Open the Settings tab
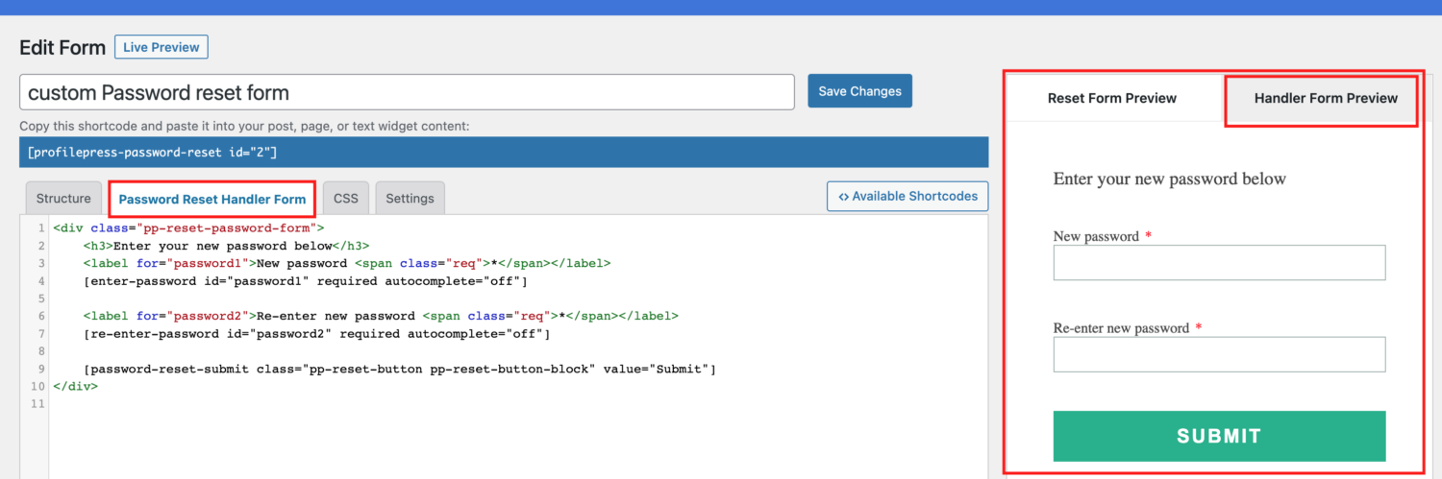Image resolution: width=1442 pixels, height=479 pixels. coord(410,199)
